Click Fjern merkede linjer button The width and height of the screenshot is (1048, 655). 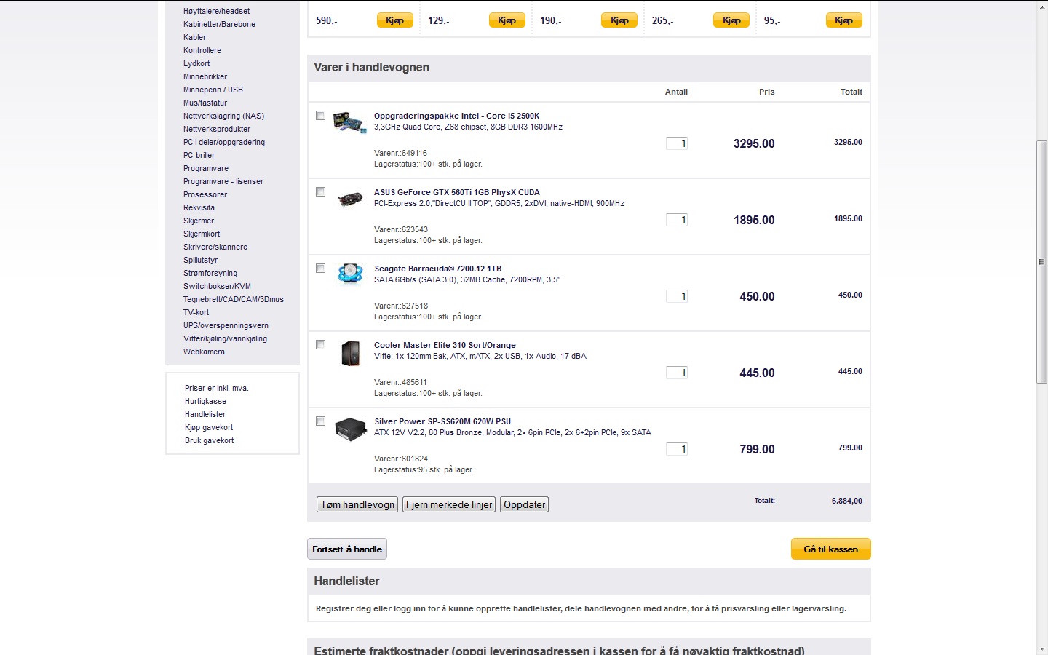coord(449,504)
